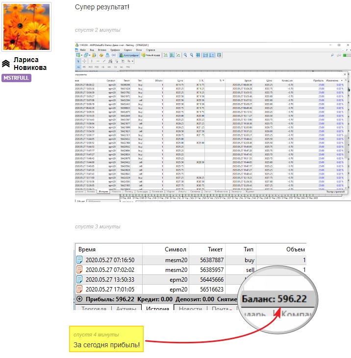Open the Сервис menu

tap(128, 50)
